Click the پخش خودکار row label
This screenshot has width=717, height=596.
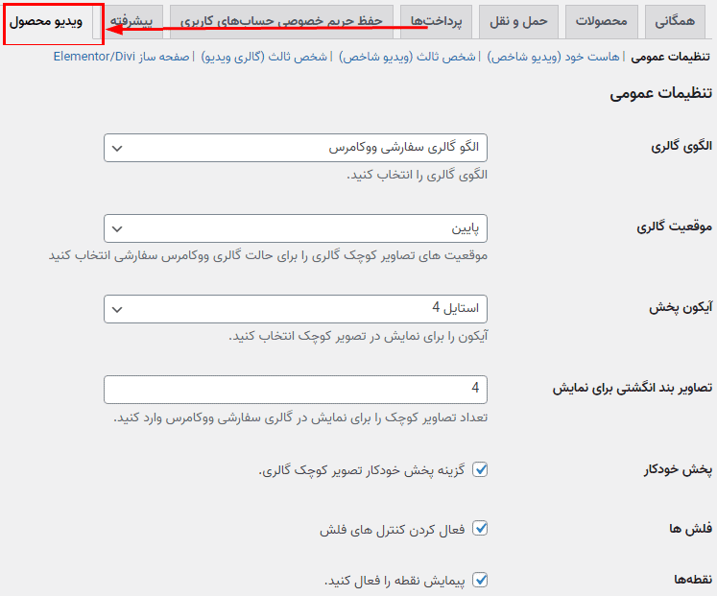678,469
